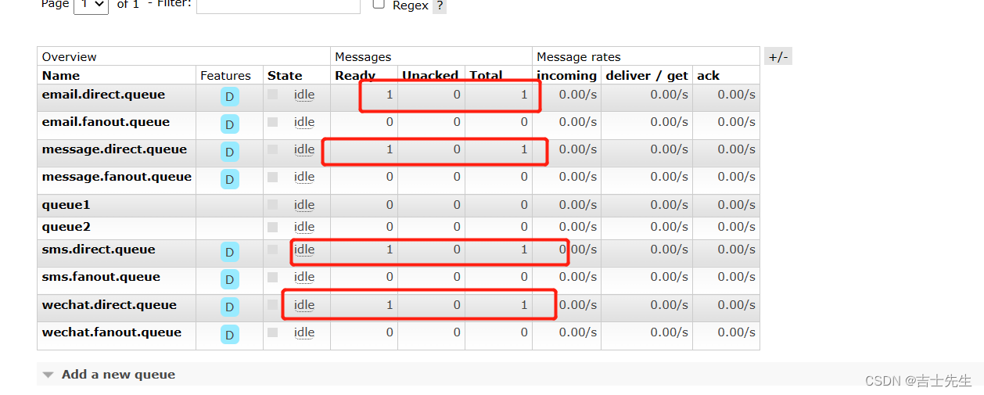Click state indicator square for message.direct.queue
Screen dimensions: 984x395
coord(272,149)
